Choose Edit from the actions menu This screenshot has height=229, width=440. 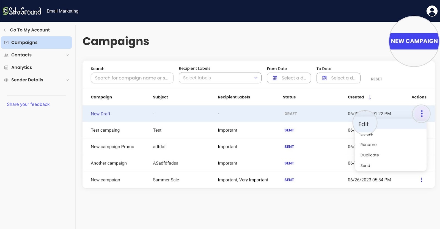(x=364, y=124)
